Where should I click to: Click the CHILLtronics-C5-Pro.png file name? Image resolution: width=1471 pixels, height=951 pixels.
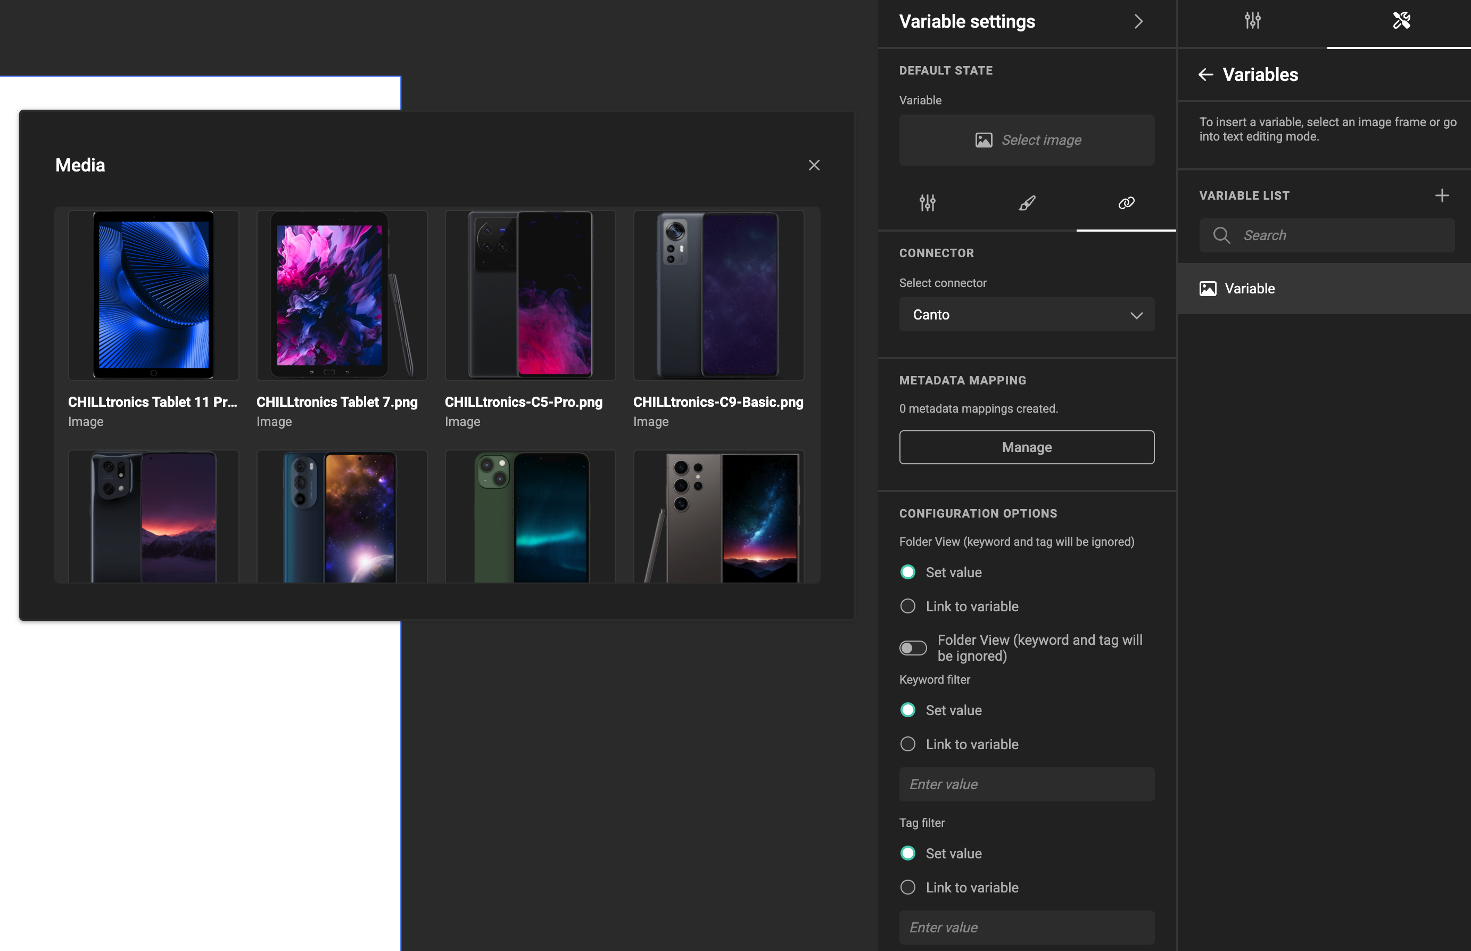click(523, 402)
